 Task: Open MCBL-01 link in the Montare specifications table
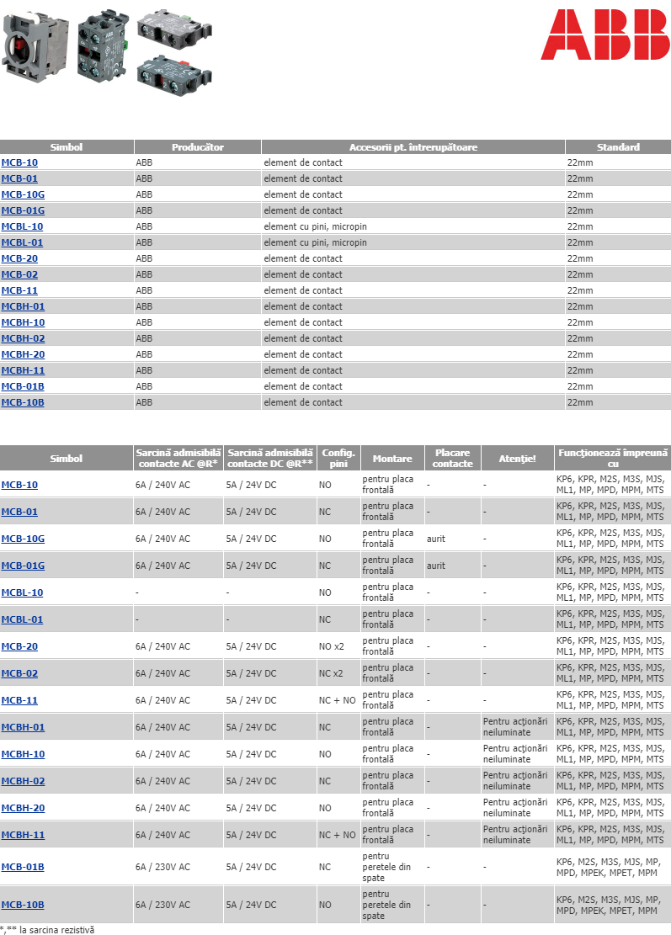pyautogui.click(x=22, y=619)
